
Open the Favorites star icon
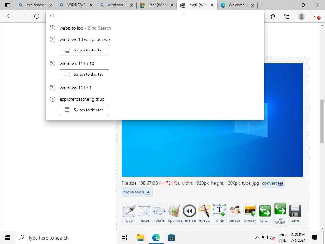(x=273, y=16)
